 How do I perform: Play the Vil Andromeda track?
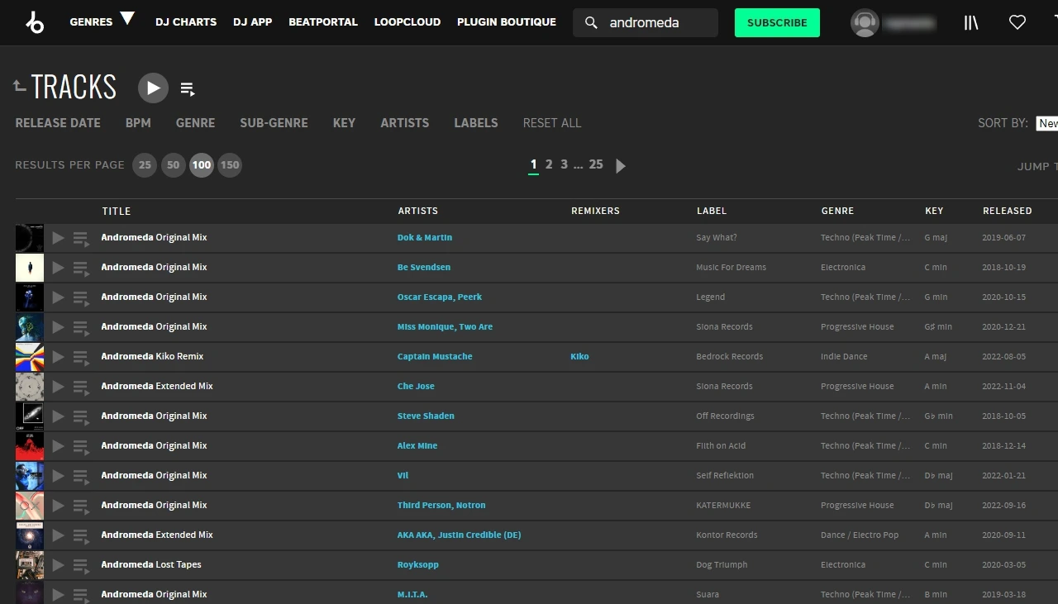pyautogui.click(x=58, y=476)
